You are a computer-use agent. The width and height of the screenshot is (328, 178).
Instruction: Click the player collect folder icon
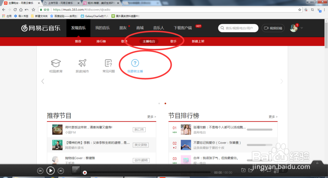(x=243, y=170)
